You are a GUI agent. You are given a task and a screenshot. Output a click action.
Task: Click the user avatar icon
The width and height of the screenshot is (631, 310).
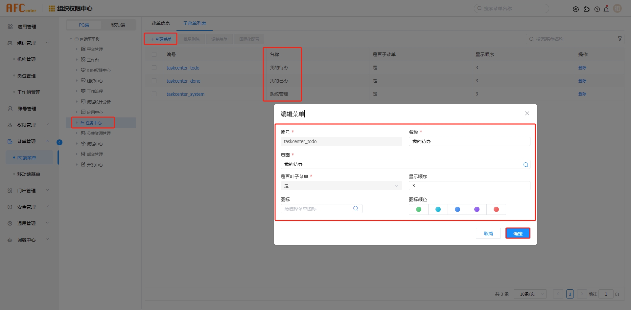click(617, 9)
